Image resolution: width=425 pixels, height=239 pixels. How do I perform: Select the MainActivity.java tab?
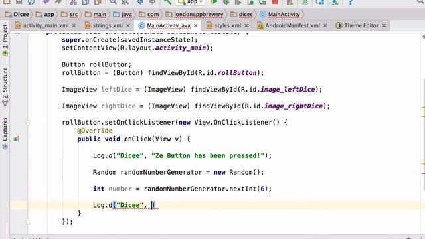(x=168, y=25)
